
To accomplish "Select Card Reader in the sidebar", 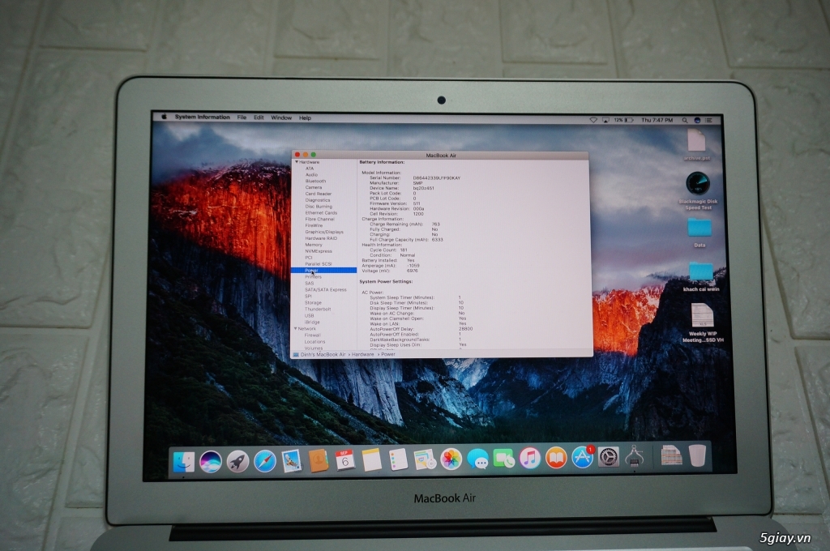I will 318,194.
